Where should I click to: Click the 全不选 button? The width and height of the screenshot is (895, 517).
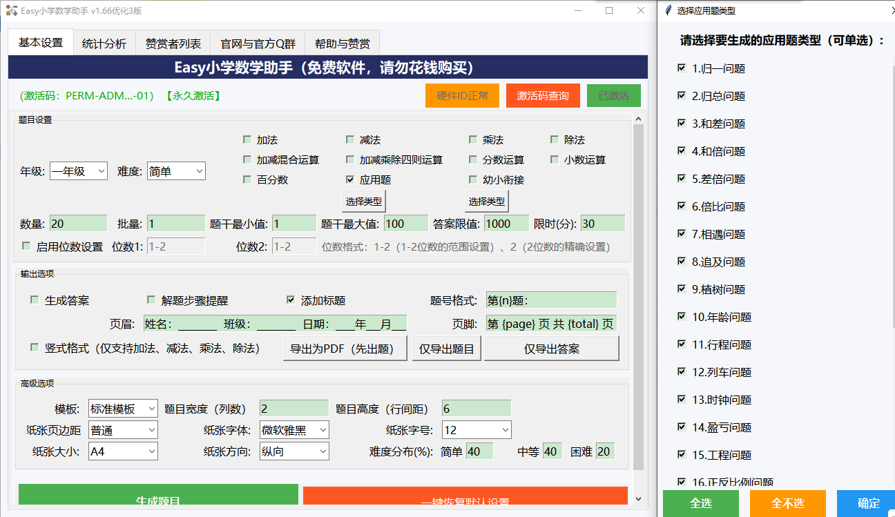click(787, 504)
